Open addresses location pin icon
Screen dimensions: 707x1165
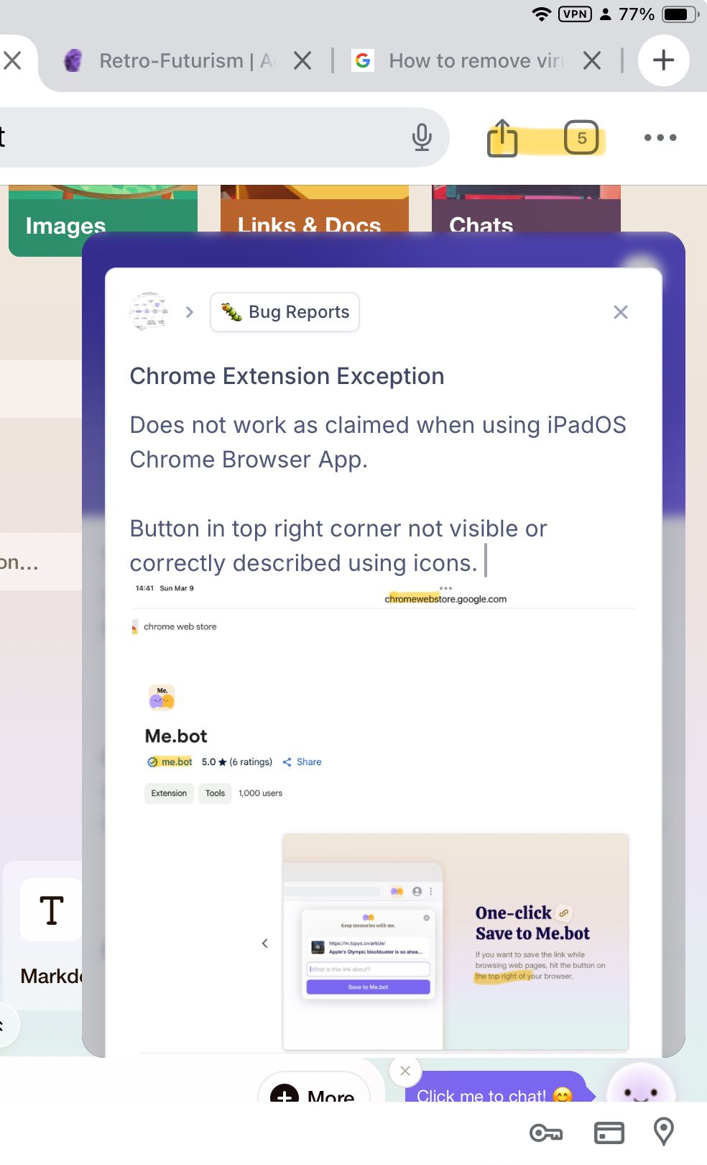pos(664,1132)
